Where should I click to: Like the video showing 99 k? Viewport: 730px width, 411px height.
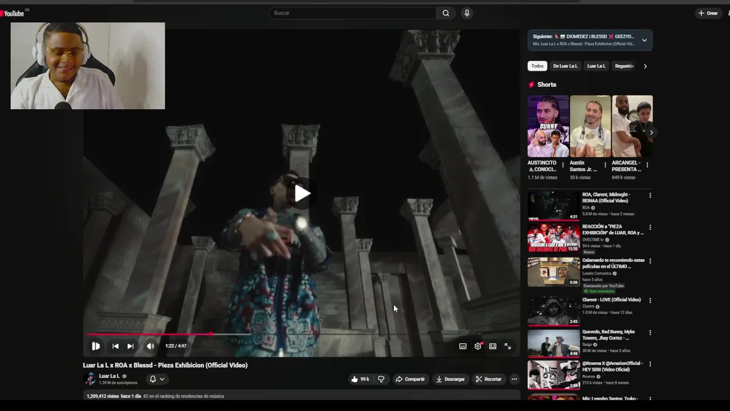(x=360, y=379)
